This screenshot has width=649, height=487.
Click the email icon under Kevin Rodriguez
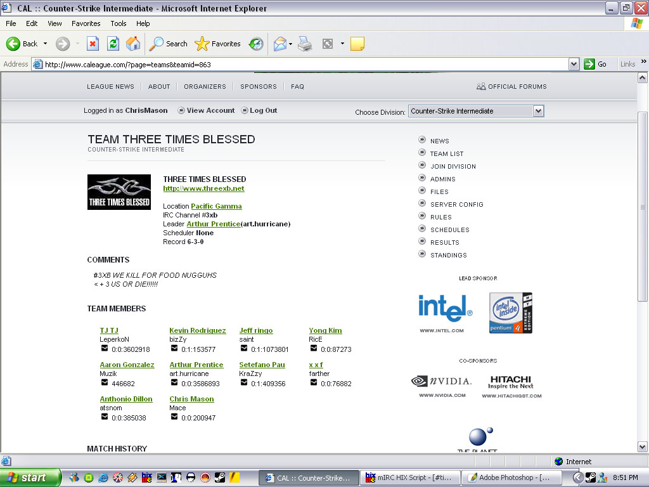pos(174,348)
